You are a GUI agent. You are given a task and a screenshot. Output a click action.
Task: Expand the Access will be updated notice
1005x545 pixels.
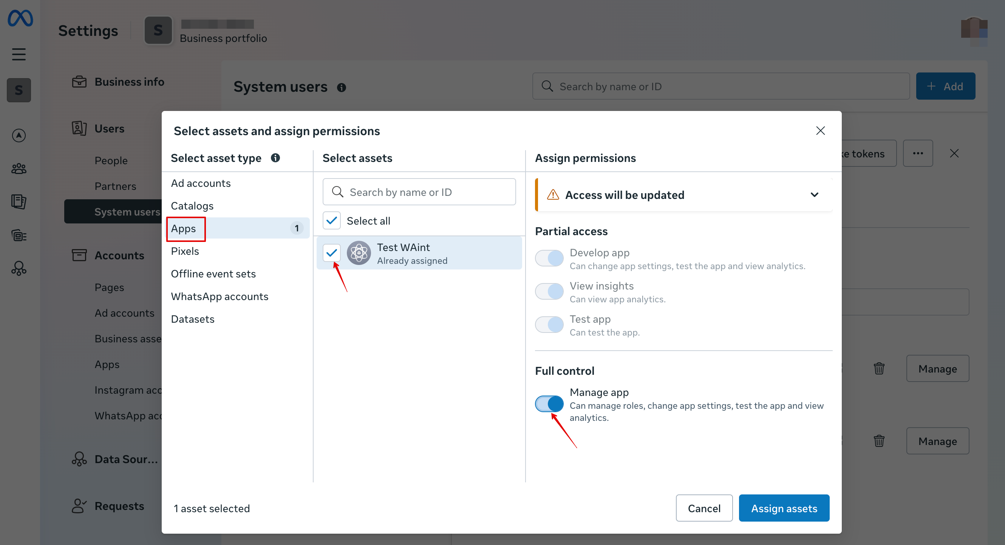tap(814, 194)
